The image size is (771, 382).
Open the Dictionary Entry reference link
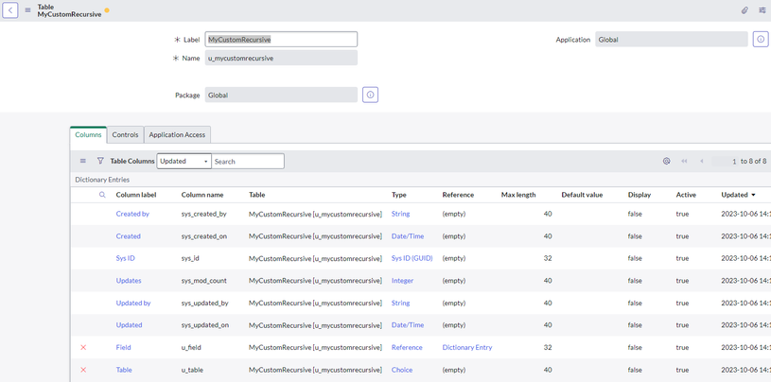click(467, 347)
